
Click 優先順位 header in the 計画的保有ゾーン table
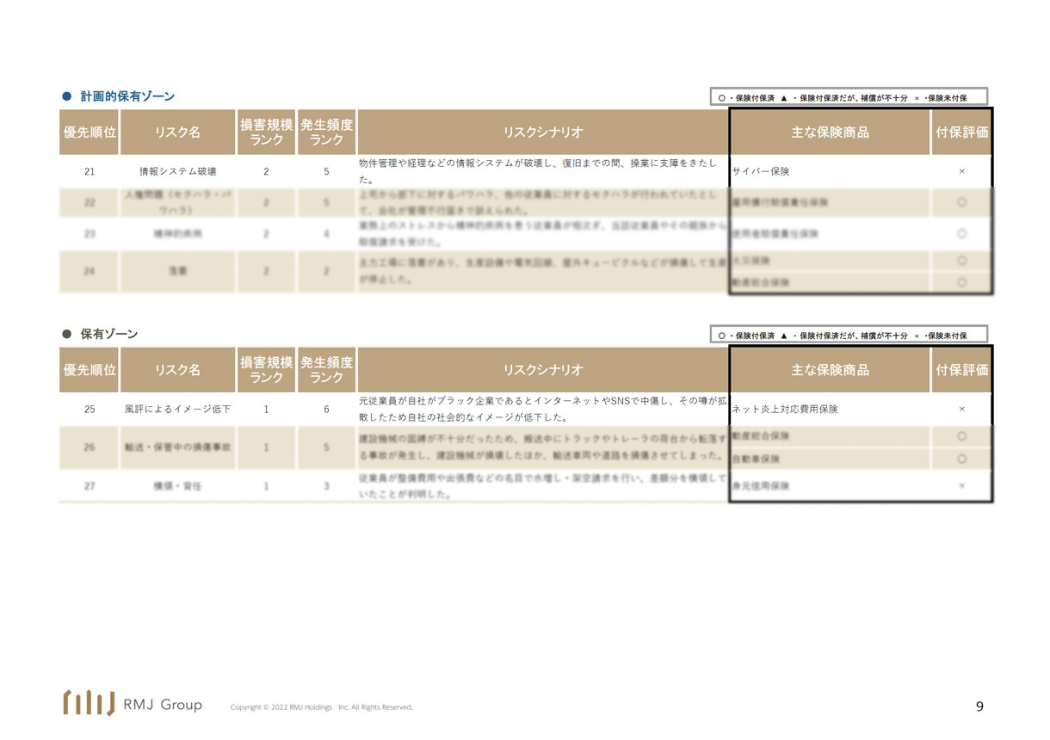pos(90,133)
